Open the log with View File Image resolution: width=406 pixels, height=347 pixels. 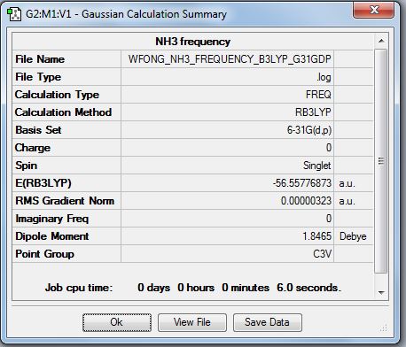192,322
